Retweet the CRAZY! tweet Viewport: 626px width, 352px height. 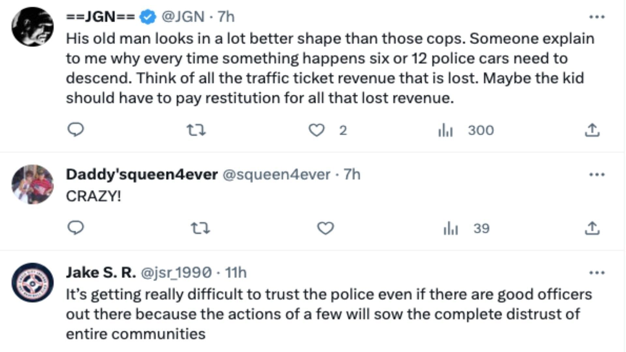pyautogui.click(x=200, y=228)
